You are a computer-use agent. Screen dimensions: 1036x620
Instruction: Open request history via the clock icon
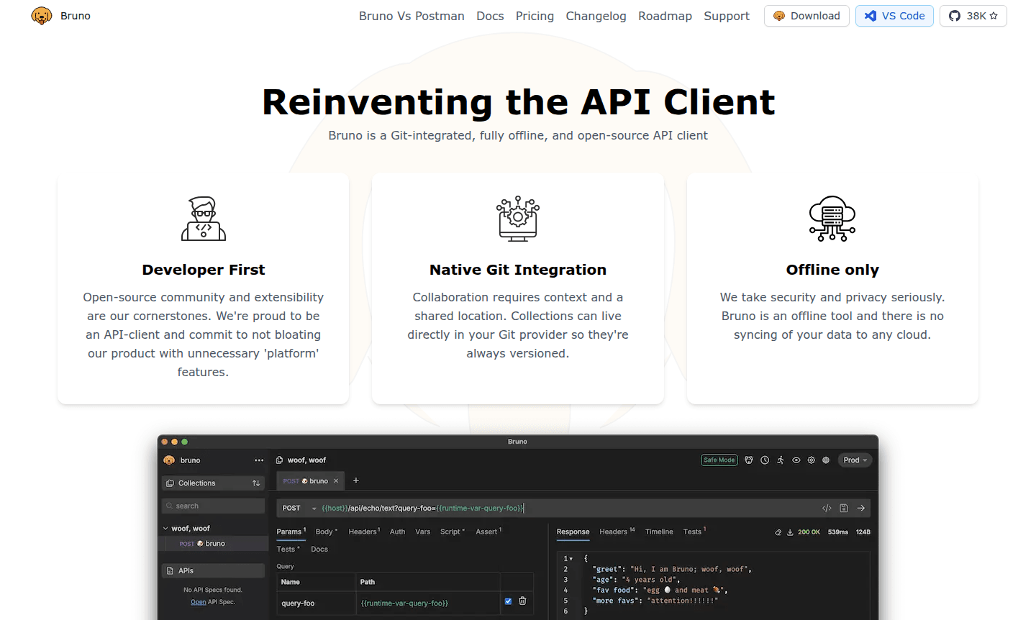[x=765, y=460]
